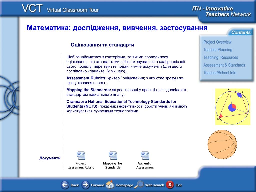Click the Back arrow icon
The image size is (256, 192).
pos(65,185)
